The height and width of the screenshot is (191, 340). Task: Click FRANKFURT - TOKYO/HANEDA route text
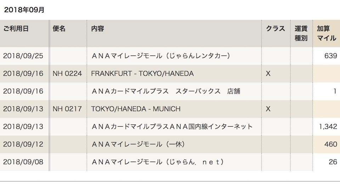pos(142,74)
